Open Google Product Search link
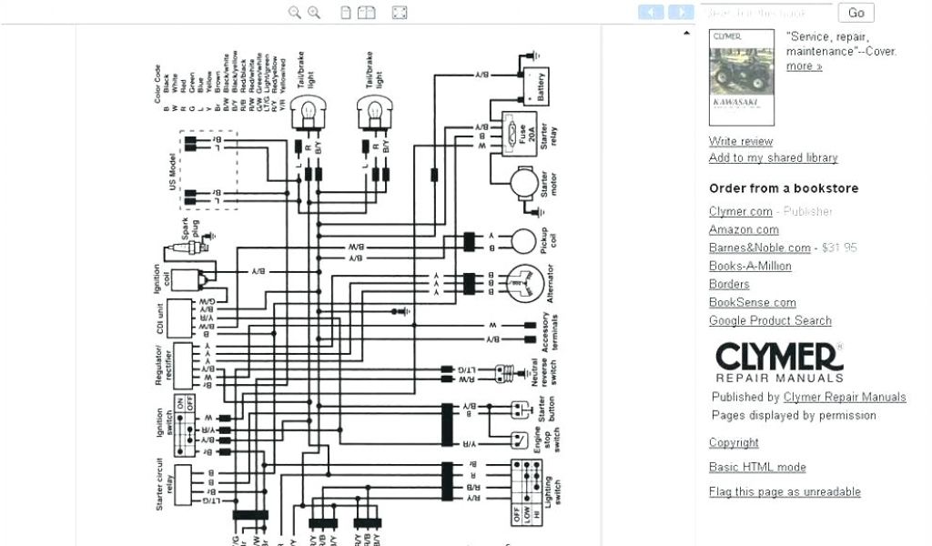The width and height of the screenshot is (932, 546). click(x=770, y=320)
